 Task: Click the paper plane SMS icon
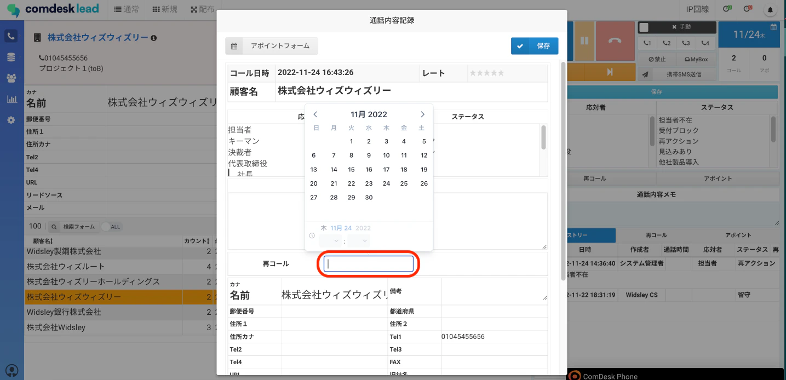tap(646, 74)
